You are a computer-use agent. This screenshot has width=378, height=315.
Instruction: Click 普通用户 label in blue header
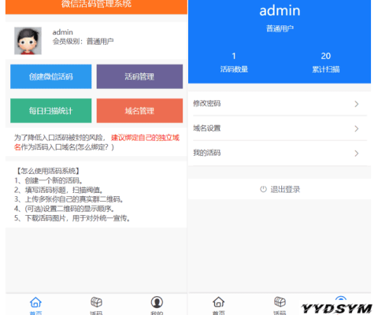tap(280, 28)
